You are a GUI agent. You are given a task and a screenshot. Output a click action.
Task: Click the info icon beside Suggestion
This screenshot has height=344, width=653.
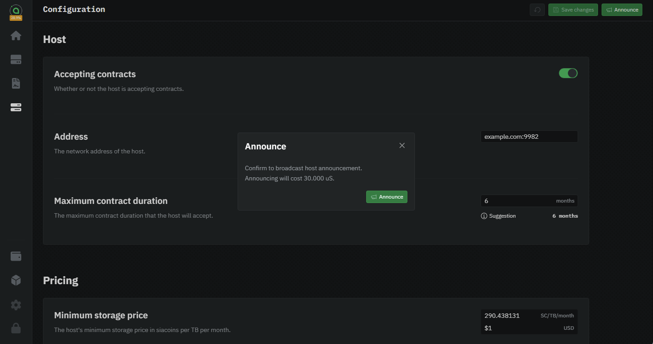tap(484, 216)
